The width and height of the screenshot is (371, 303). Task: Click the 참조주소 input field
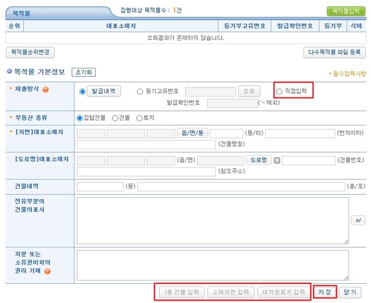[146, 171]
